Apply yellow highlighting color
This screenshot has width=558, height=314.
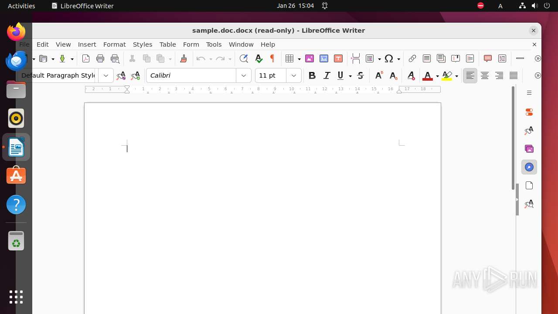click(x=447, y=75)
